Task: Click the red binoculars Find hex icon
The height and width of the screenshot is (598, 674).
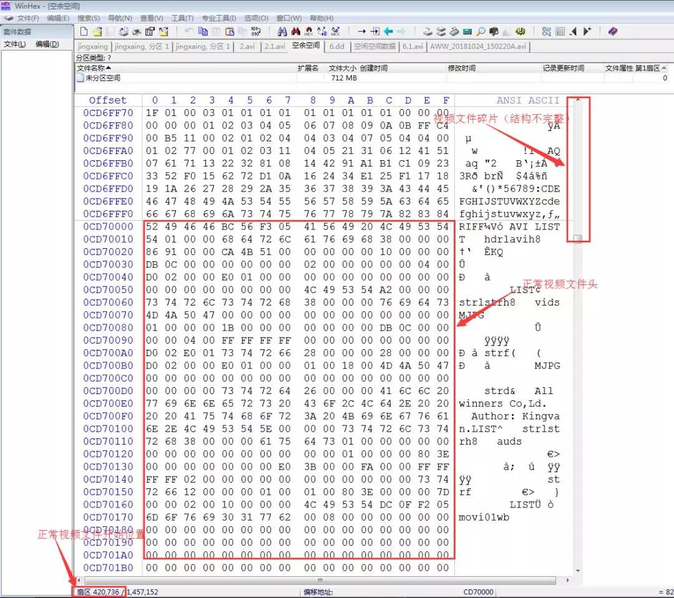Action: tap(296, 31)
